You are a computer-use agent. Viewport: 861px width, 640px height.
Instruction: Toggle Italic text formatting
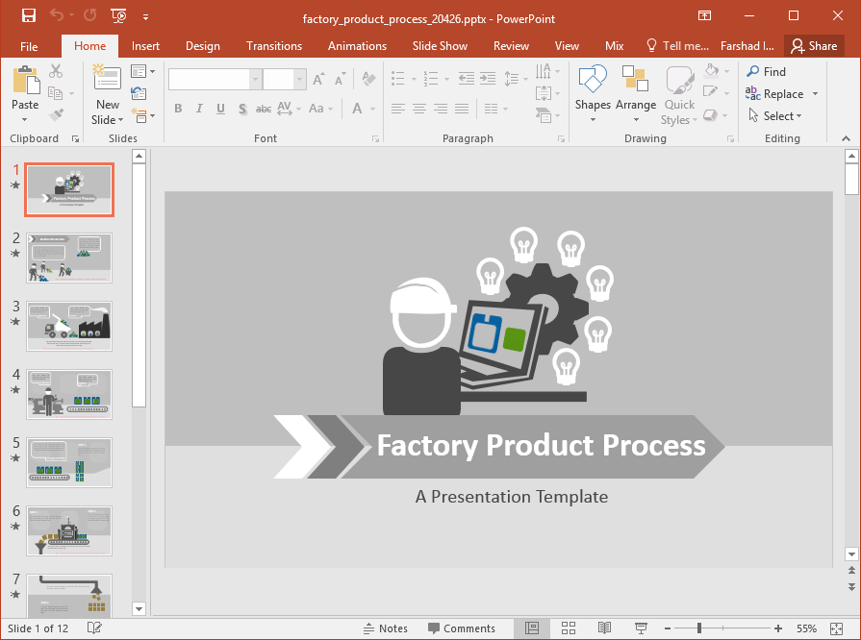click(x=199, y=110)
